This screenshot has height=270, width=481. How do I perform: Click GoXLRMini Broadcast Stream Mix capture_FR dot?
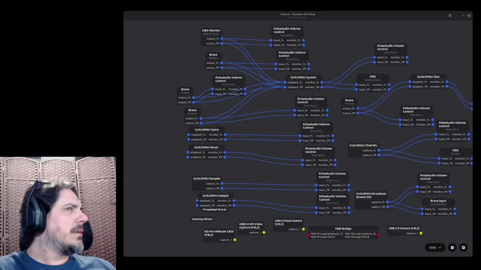click(x=387, y=207)
